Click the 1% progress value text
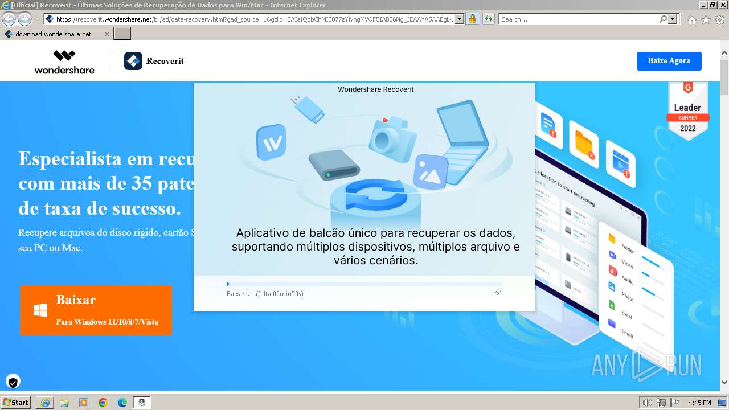This screenshot has width=729, height=410. 497,294
